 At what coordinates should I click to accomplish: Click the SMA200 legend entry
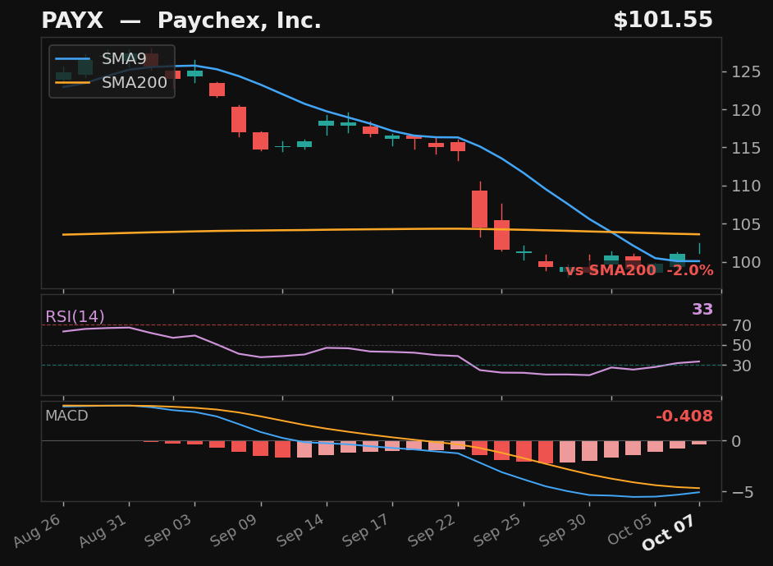(112, 82)
